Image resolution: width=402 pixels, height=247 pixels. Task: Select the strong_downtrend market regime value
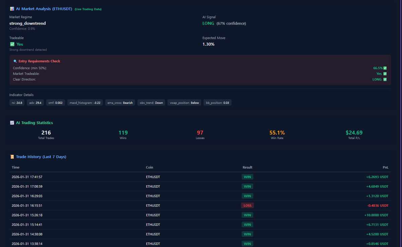[27, 23]
